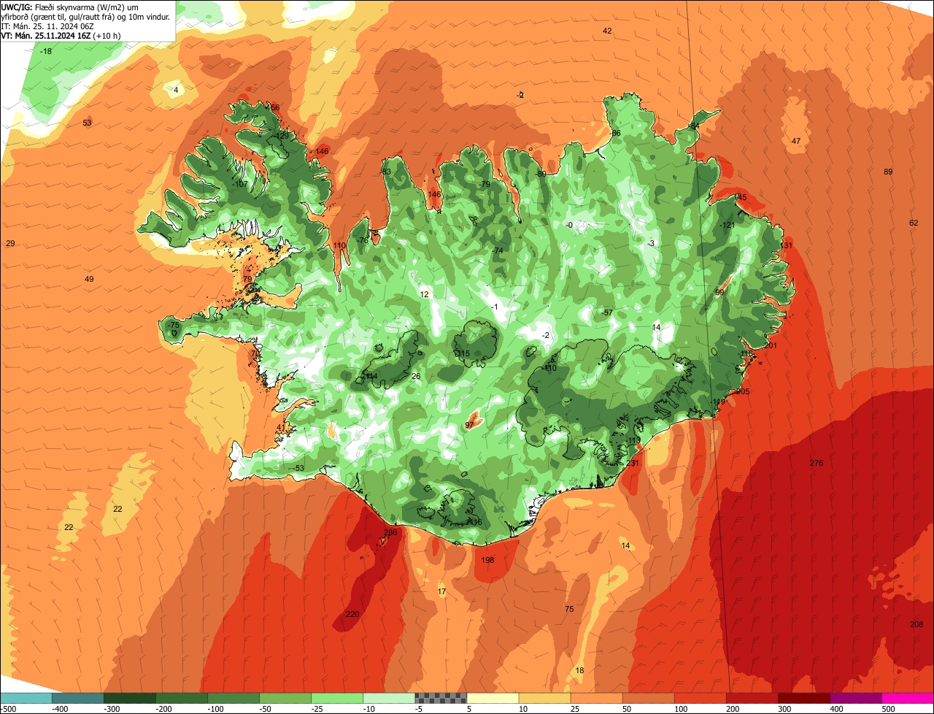Click the 47 value in the northeast sea

coord(796,141)
